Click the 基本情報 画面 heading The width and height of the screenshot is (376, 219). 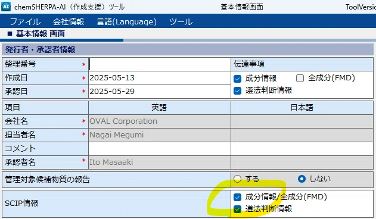click(x=41, y=34)
